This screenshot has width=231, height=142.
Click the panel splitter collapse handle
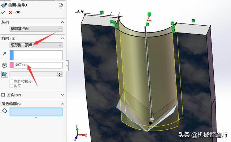pos(67,65)
